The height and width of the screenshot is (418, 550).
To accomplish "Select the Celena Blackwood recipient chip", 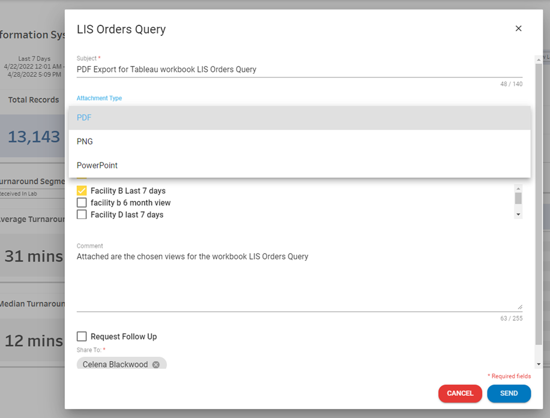I will 115,365.
